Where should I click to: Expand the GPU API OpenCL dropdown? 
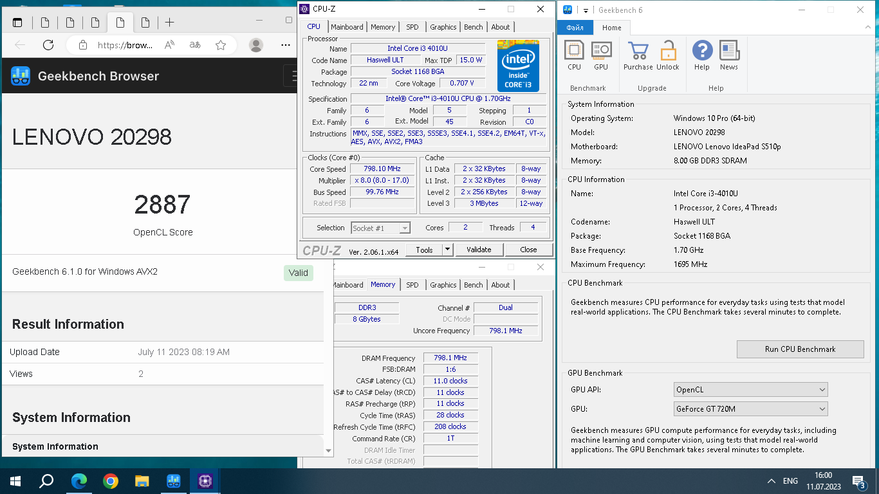750,390
